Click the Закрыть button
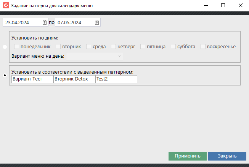The height and width of the screenshot is (167, 249). pyautogui.click(x=227, y=156)
